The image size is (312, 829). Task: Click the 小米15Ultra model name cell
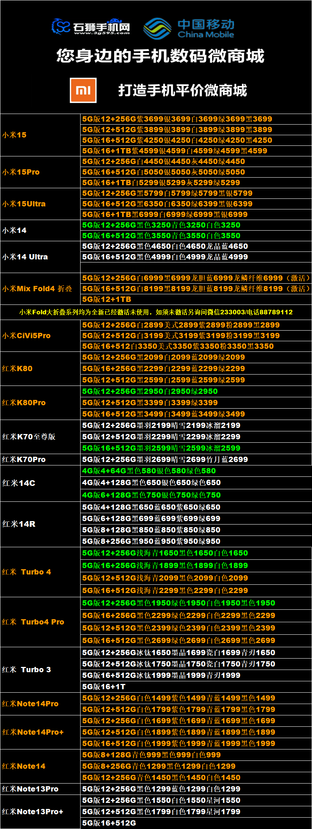40,204
